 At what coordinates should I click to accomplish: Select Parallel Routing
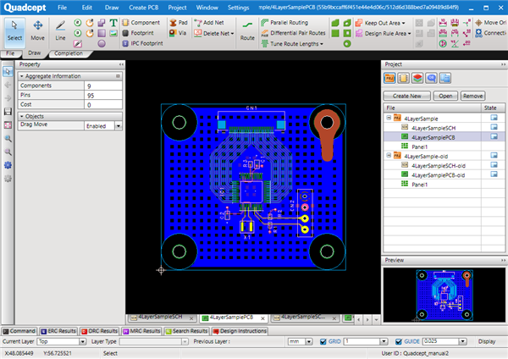tap(284, 23)
